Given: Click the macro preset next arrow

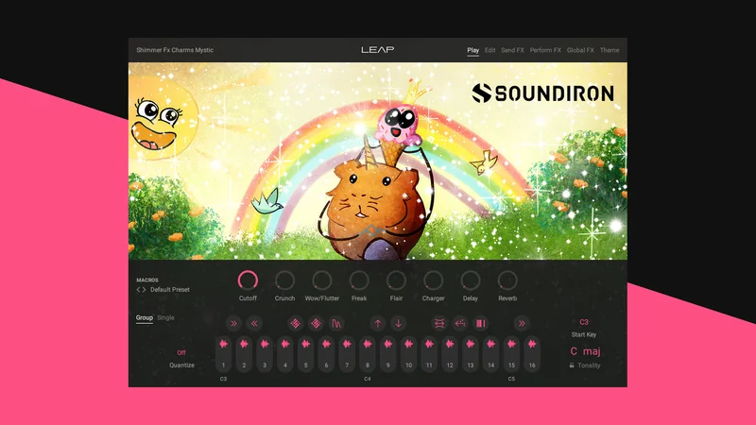Looking at the screenshot, I should coord(144,290).
